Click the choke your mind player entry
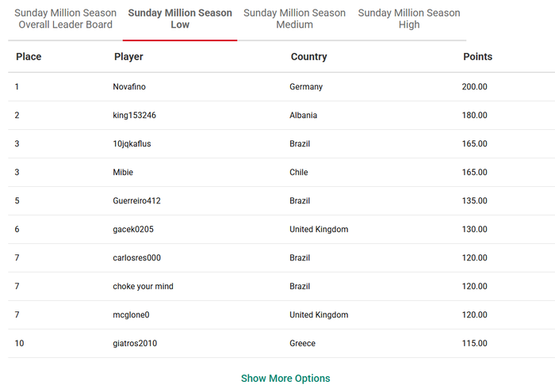The image size is (555, 392). (x=143, y=287)
